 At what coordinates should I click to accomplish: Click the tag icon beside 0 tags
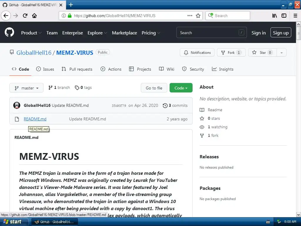77,88
